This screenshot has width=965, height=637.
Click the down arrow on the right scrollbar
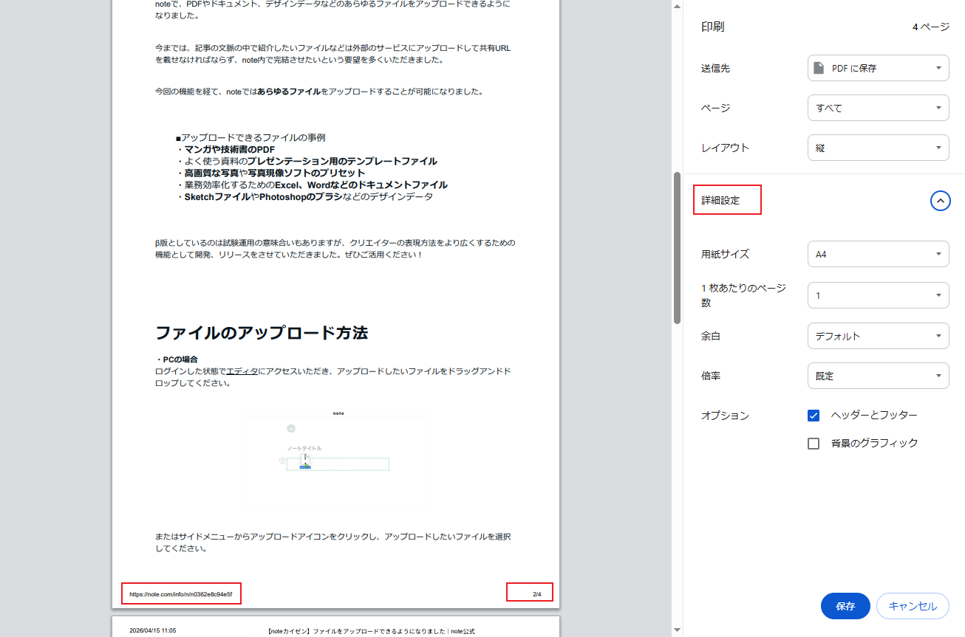pyautogui.click(x=675, y=631)
